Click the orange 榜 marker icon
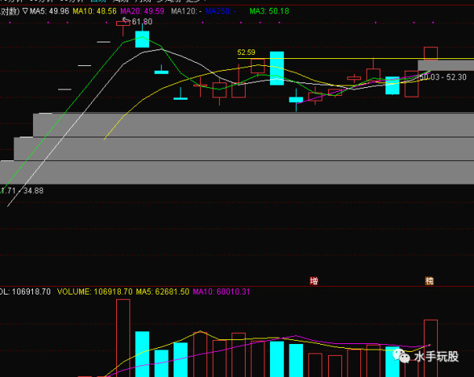 pos(429,281)
